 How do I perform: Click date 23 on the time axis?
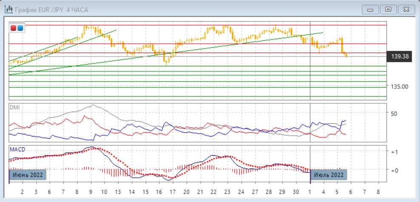tap(227, 191)
